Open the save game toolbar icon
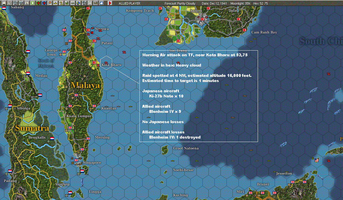The width and height of the screenshot is (343, 200). click(x=4, y=3)
